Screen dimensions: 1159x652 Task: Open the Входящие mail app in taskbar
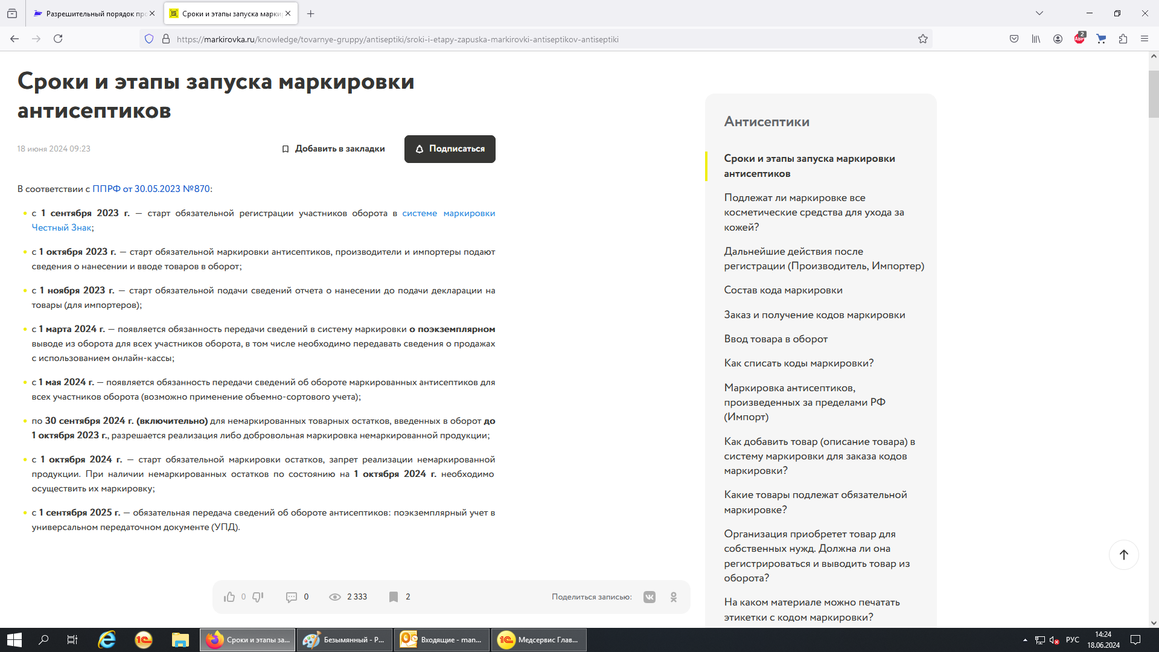coord(442,640)
